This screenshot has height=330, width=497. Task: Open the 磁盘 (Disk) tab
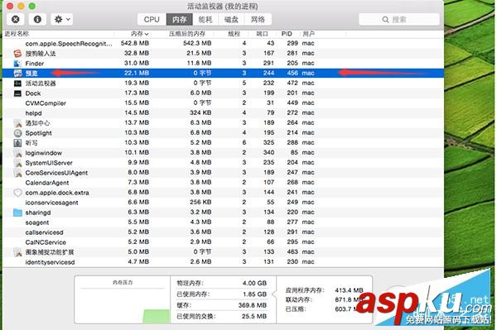(x=231, y=20)
